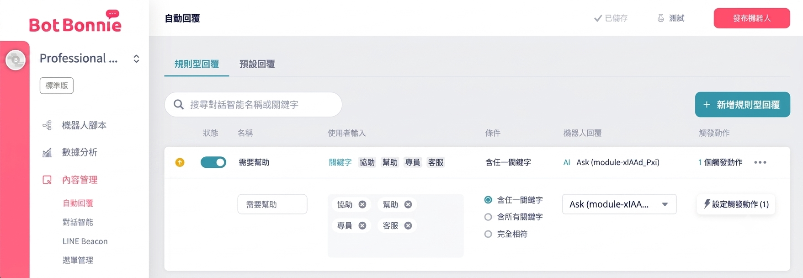Click the 需要幫助 name input field
This screenshot has height=278, width=803.
pos(272,204)
